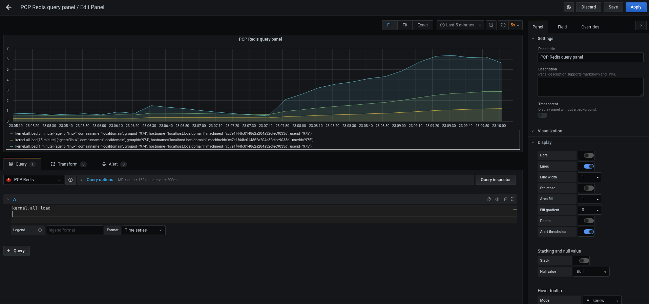Click the PCP Redis data source icon
This screenshot has height=304, width=649.
click(x=9, y=180)
